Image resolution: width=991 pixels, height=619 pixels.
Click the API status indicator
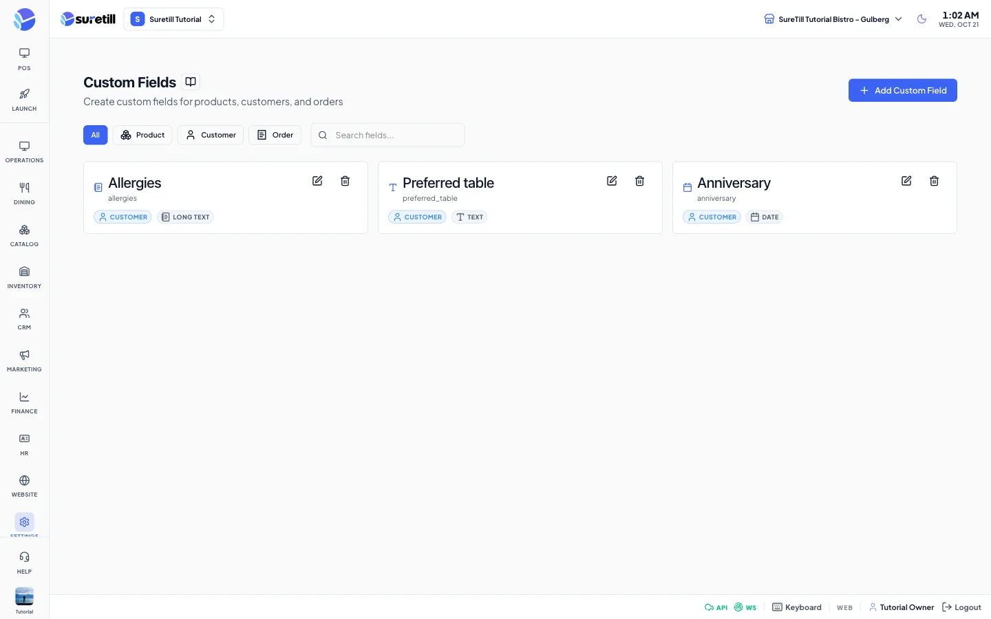click(x=716, y=607)
